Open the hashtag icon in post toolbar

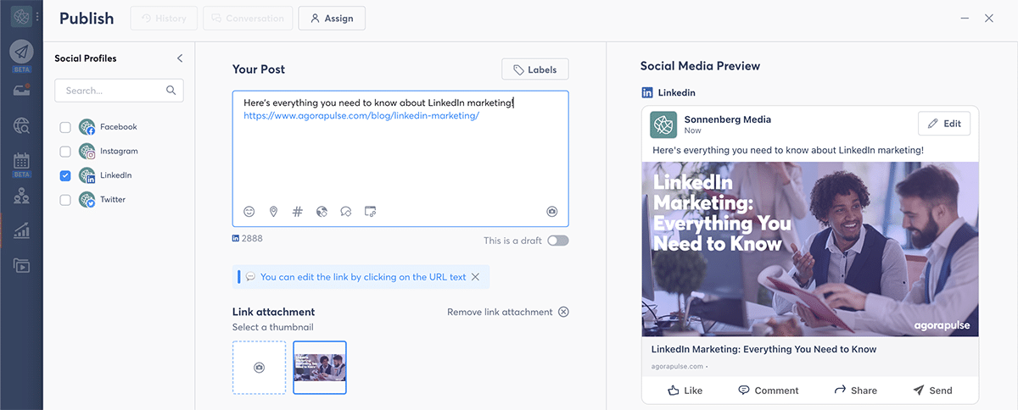pyautogui.click(x=298, y=212)
